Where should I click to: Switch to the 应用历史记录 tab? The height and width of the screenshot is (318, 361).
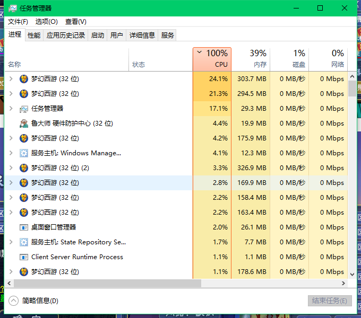pyautogui.click(x=66, y=36)
